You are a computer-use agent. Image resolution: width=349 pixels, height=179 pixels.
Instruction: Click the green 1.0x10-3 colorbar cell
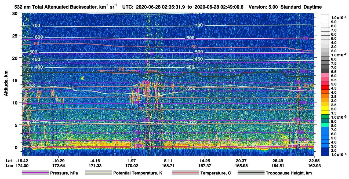click(325, 117)
